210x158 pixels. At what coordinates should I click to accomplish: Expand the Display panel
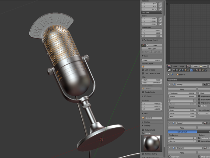[143, 122]
